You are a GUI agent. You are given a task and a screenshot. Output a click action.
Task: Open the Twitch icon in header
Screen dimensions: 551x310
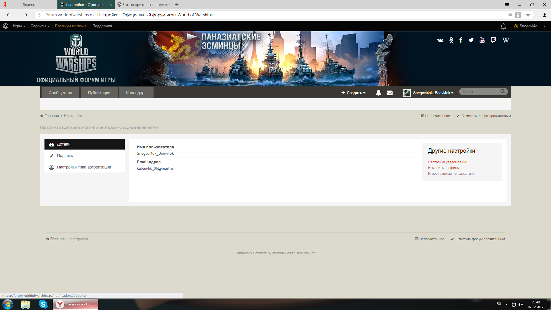pyautogui.click(x=493, y=40)
